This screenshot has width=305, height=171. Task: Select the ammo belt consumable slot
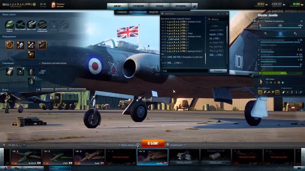42,72
